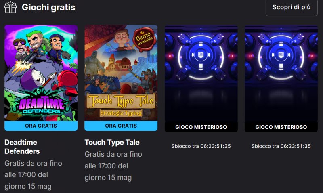Click Touch Type Tale free-until date text
323x193 pixels.
pyautogui.click(x=113, y=166)
